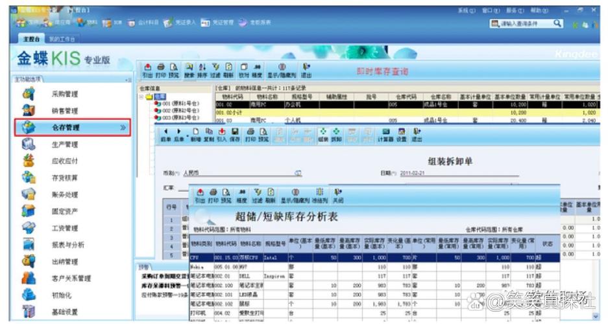Click 显示/隐藏列 in inventory query toolbar
The width and height of the screenshot is (608, 324).
(282, 71)
